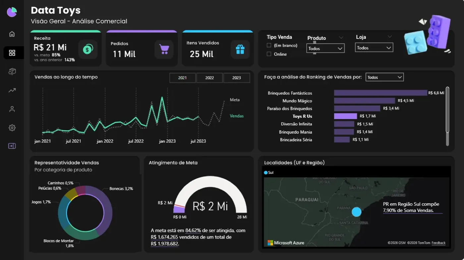Click the blue Sul legend dot
This screenshot has height=260, width=464.
click(266, 173)
